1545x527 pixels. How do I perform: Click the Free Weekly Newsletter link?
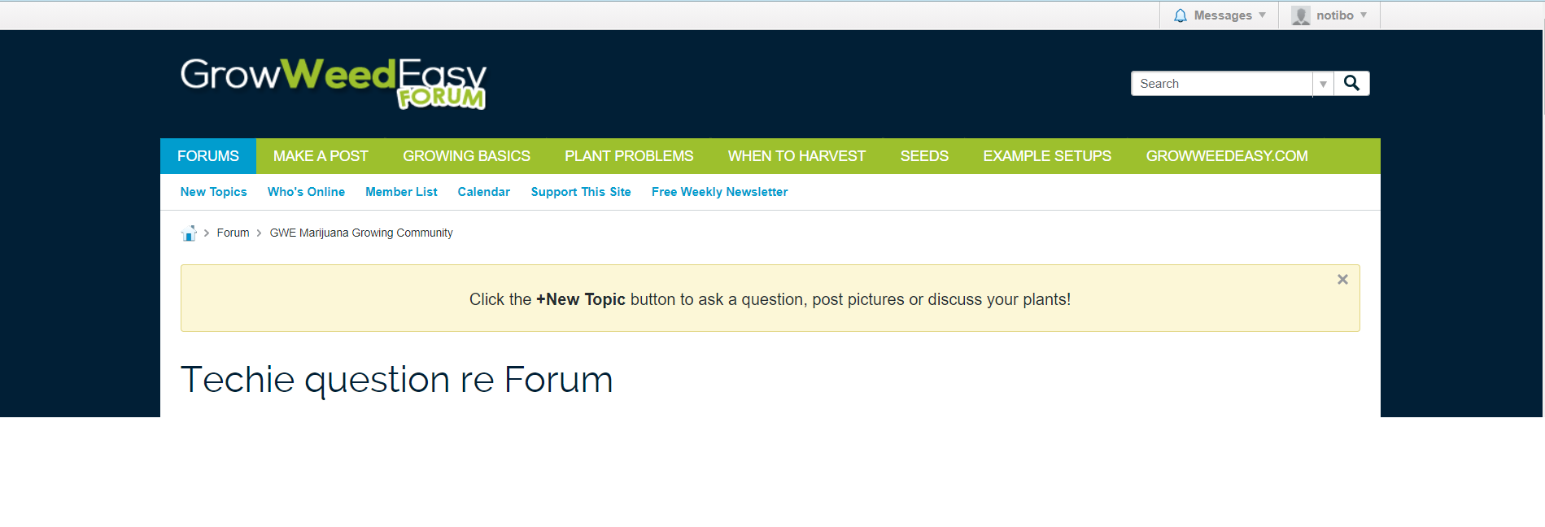click(719, 192)
